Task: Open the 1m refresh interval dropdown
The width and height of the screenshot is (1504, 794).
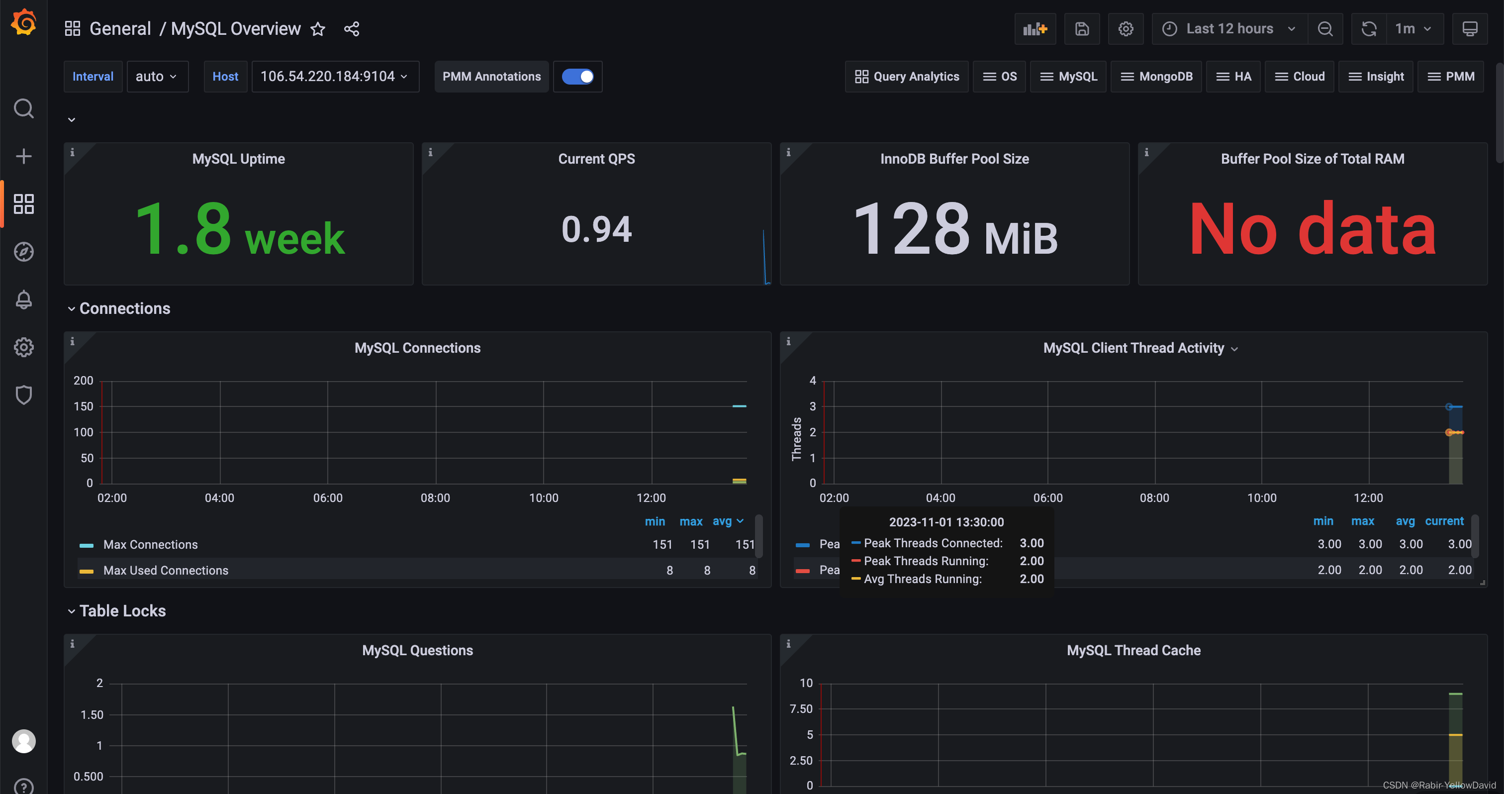Action: 1414,29
